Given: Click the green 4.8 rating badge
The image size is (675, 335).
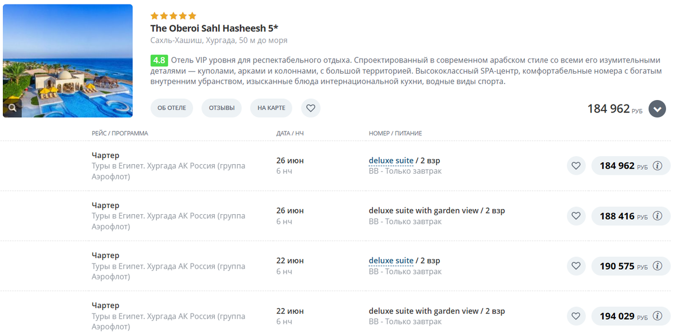Looking at the screenshot, I should (159, 60).
